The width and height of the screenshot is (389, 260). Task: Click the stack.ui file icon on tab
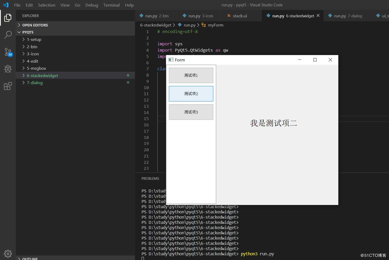point(229,16)
